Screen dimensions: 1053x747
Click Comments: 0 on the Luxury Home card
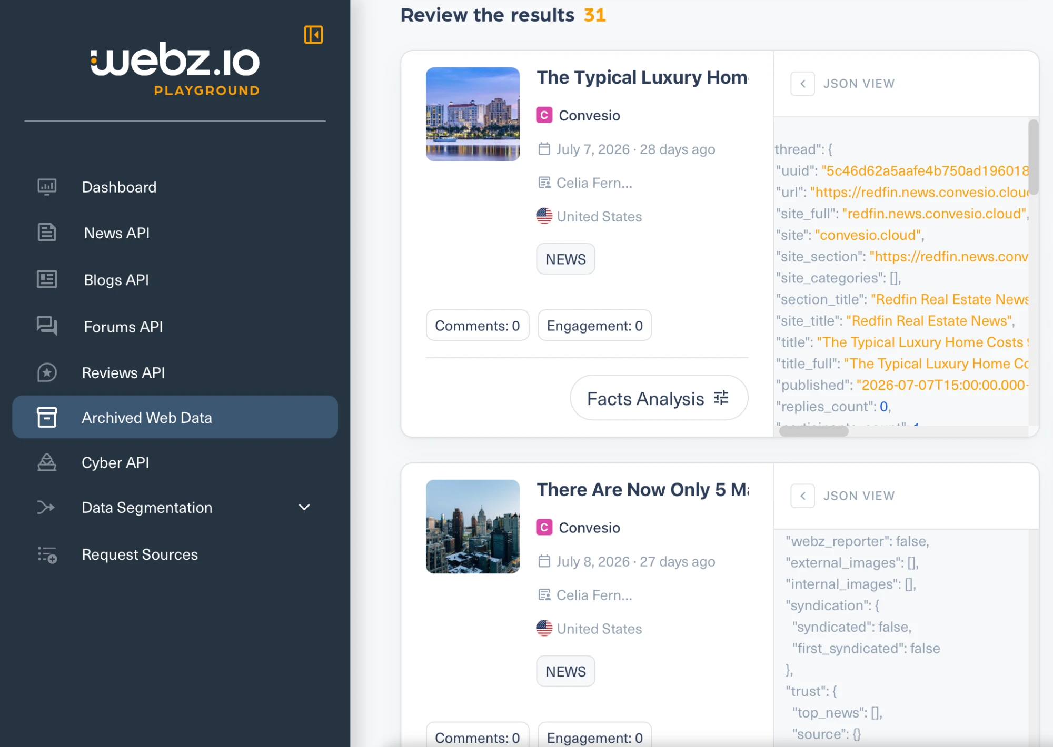tap(478, 326)
